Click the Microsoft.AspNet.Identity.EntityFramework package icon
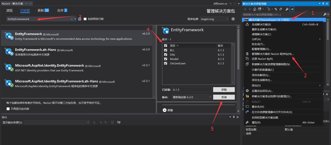The width and height of the screenshot is (331, 145). (10, 68)
